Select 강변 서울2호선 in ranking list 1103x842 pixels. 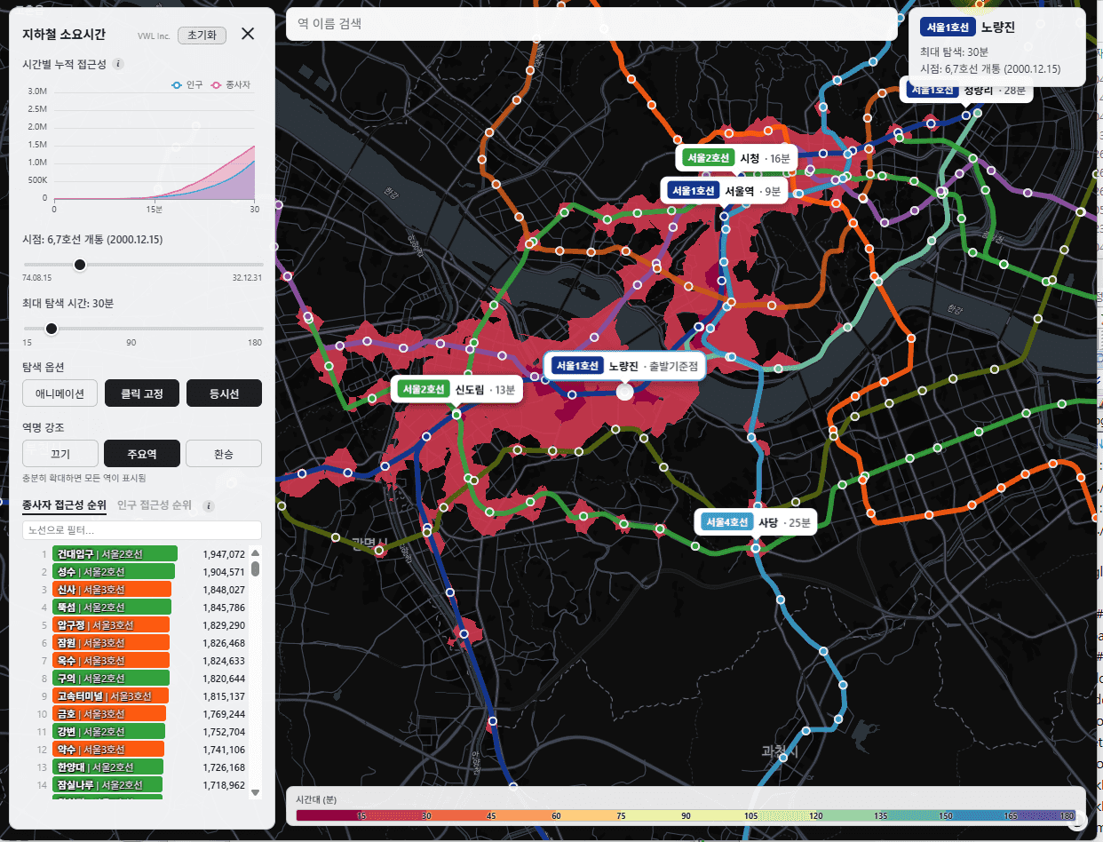(109, 732)
